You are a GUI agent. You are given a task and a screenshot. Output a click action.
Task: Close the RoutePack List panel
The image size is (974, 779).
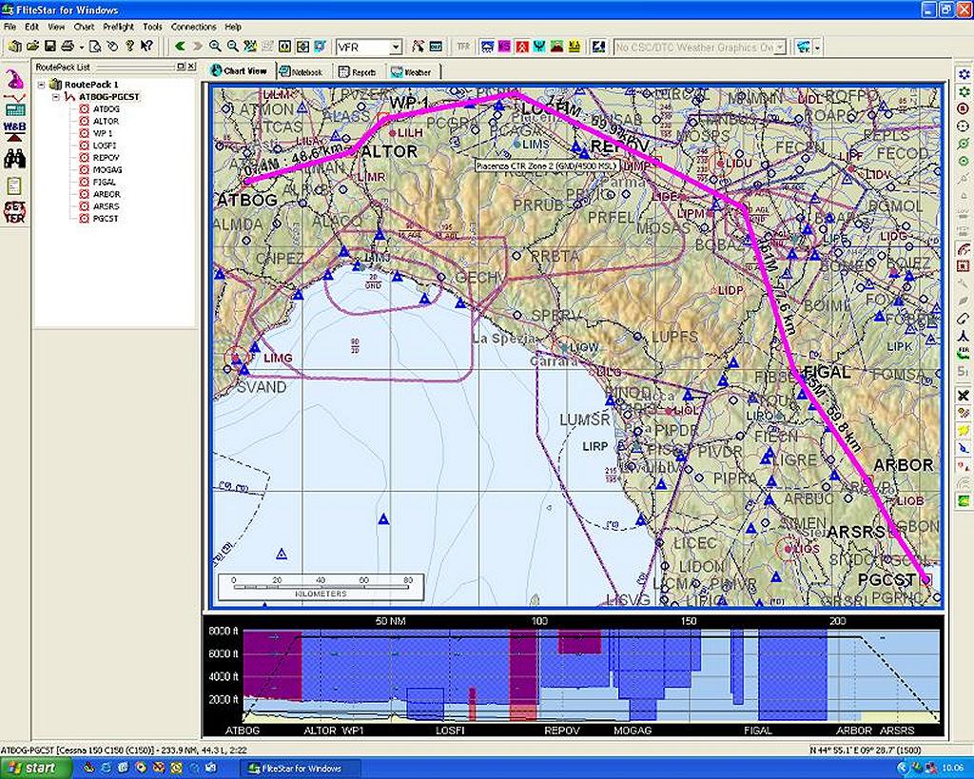coord(191,67)
